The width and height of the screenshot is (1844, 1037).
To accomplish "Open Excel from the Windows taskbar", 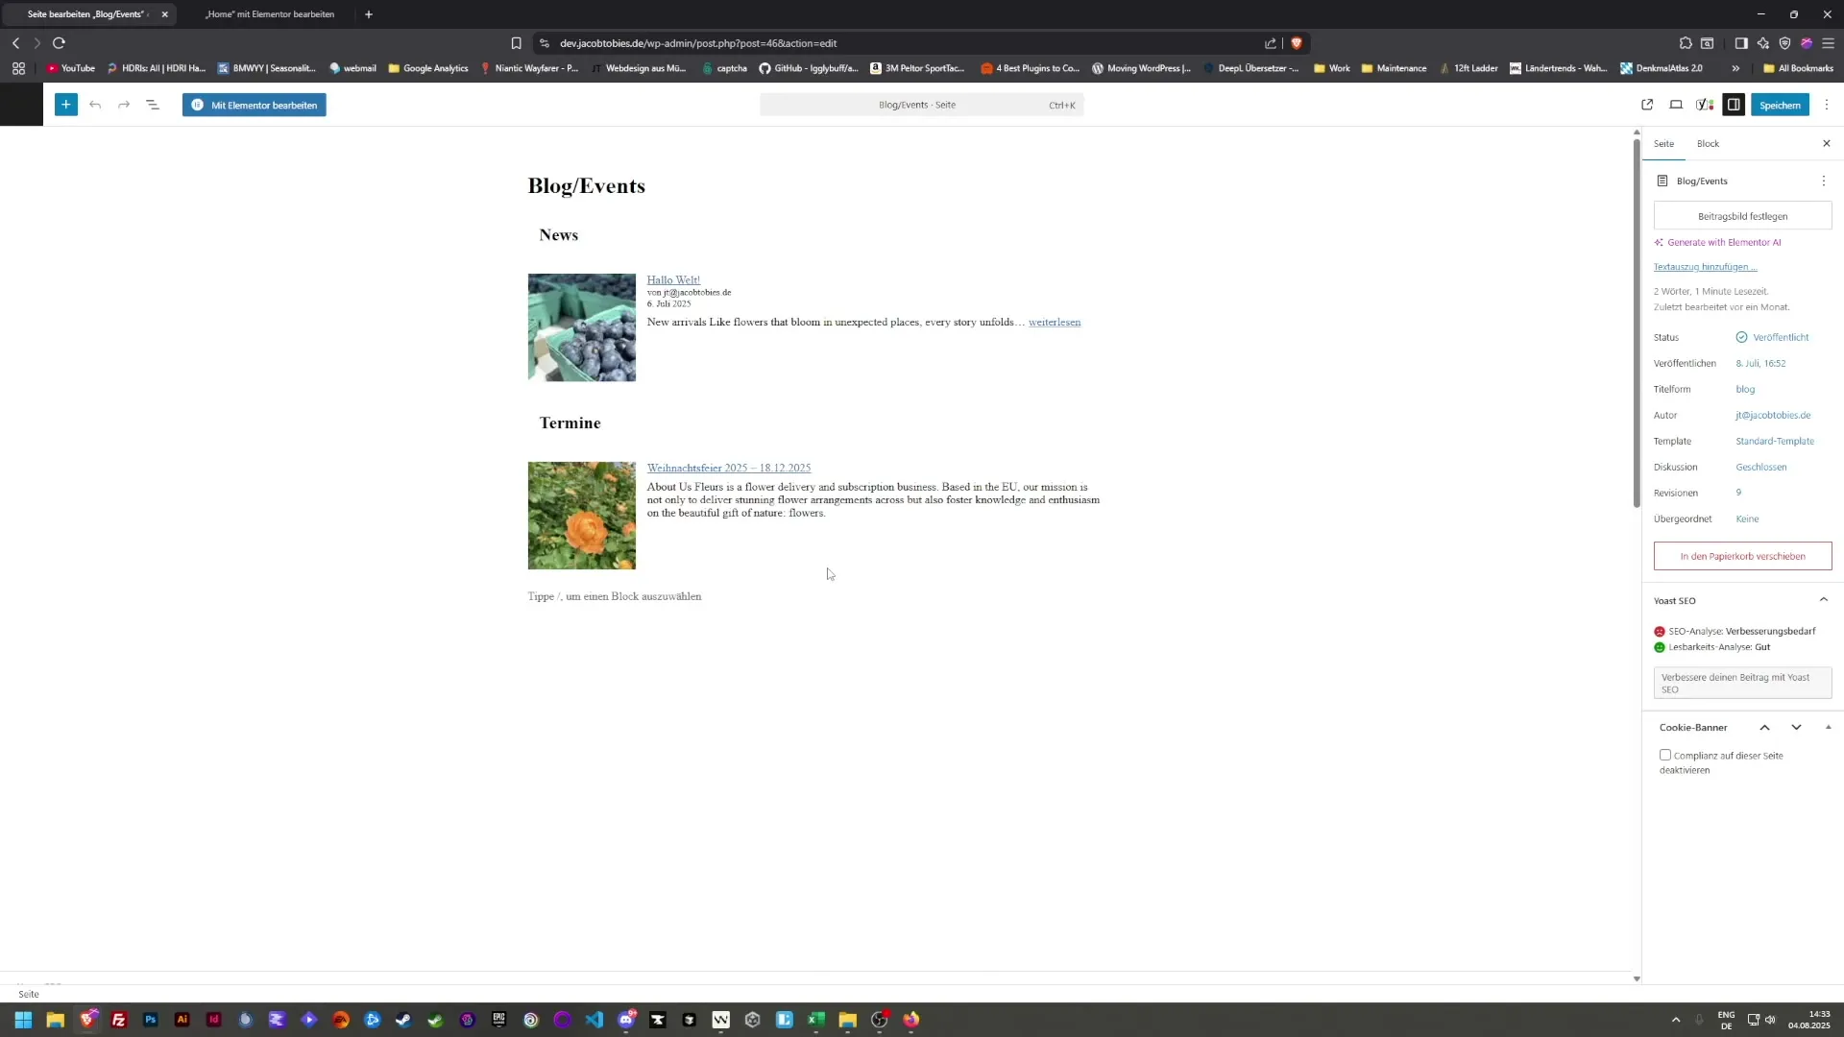I will [x=816, y=1020].
